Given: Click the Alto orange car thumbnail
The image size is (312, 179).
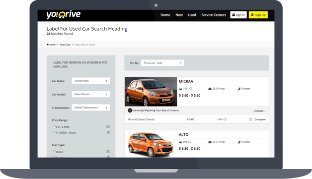Looking at the screenshot, I should click(151, 144).
